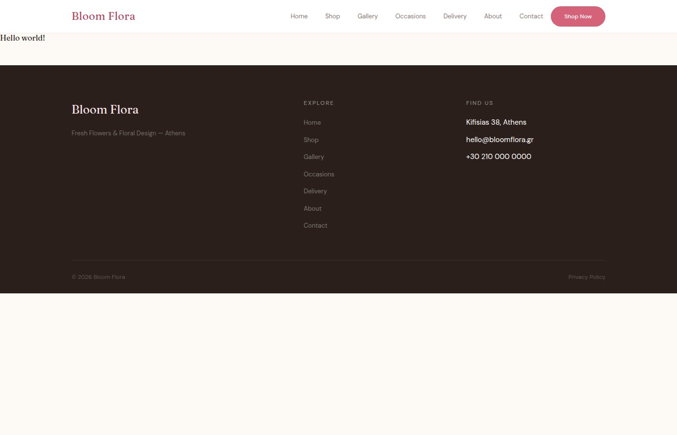Select Occasions in the footer Explore list

(319, 174)
